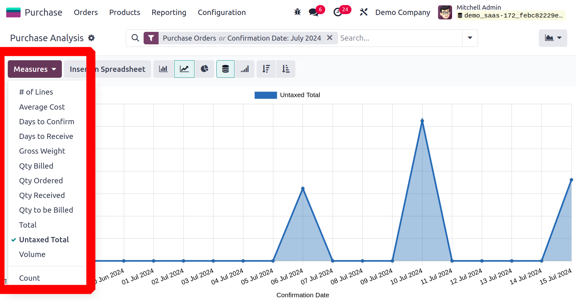Open the conversations message icon
Image resolution: width=576 pixels, height=301 pixels.
click(x=313, y=12)
